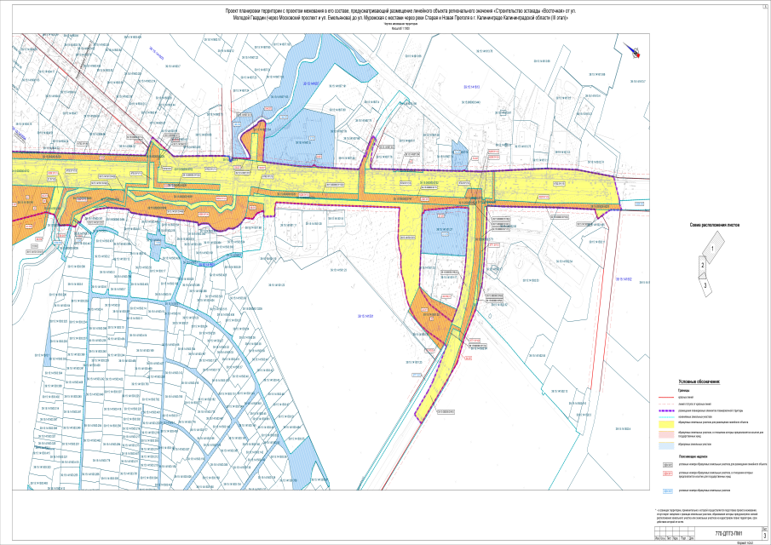This screenshot has width=771, height=545.
Task: Click the purple dashed boundary legend symbol
Action: tap(666, 410)
